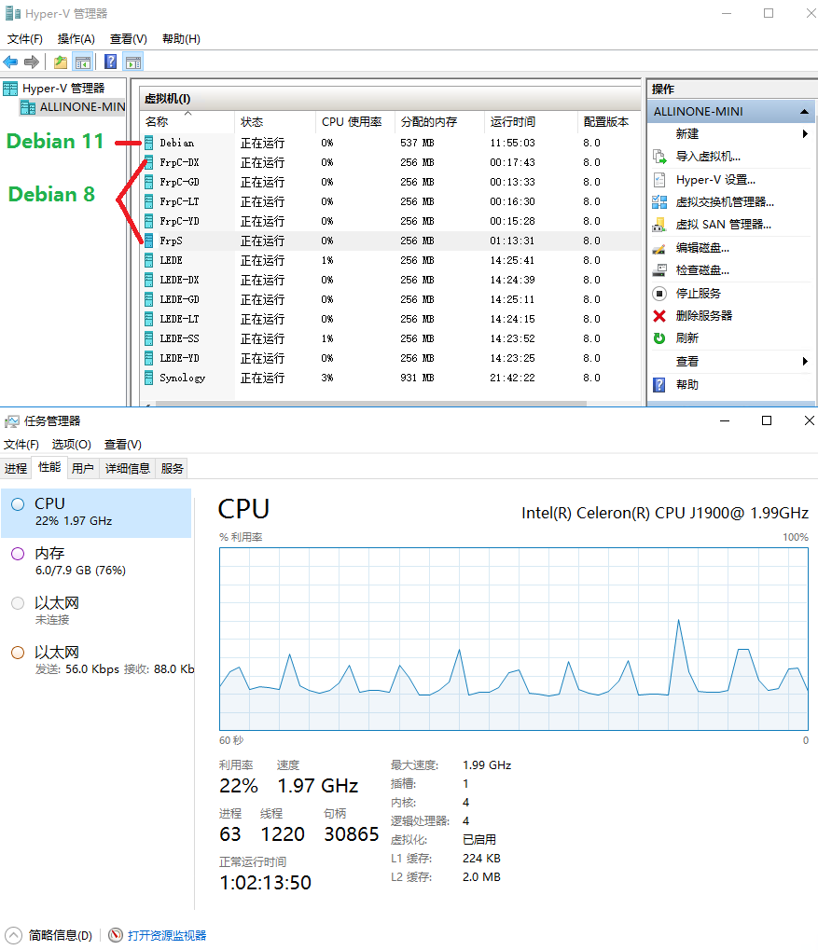Click the red X 删除服务器 icon

[x=659, y=316]
